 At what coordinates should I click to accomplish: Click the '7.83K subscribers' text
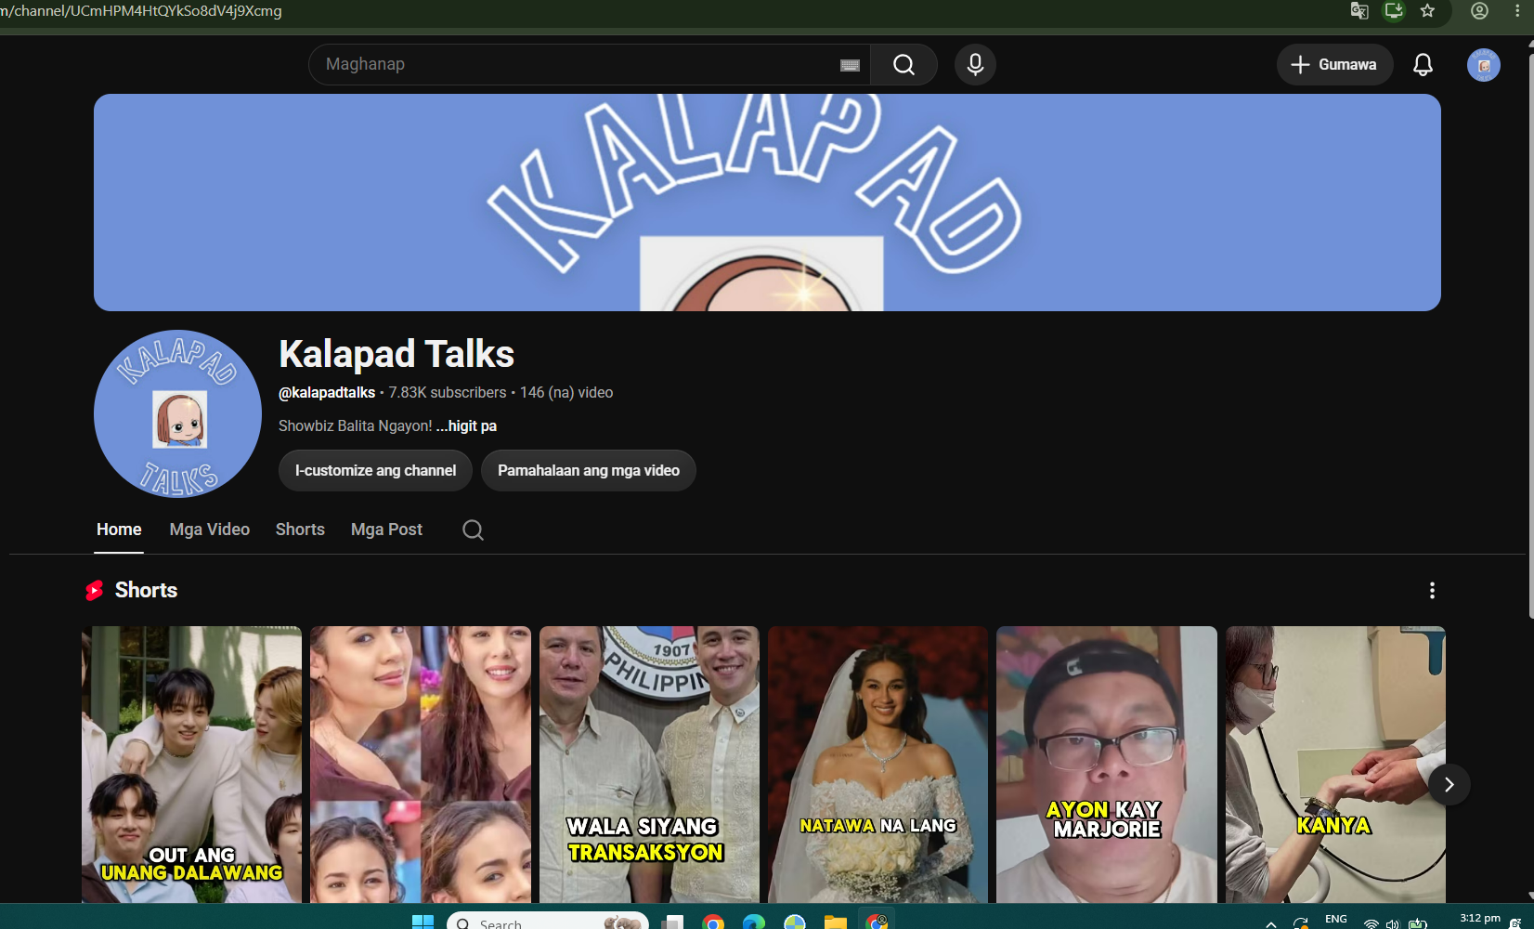(x=448, y=393)
